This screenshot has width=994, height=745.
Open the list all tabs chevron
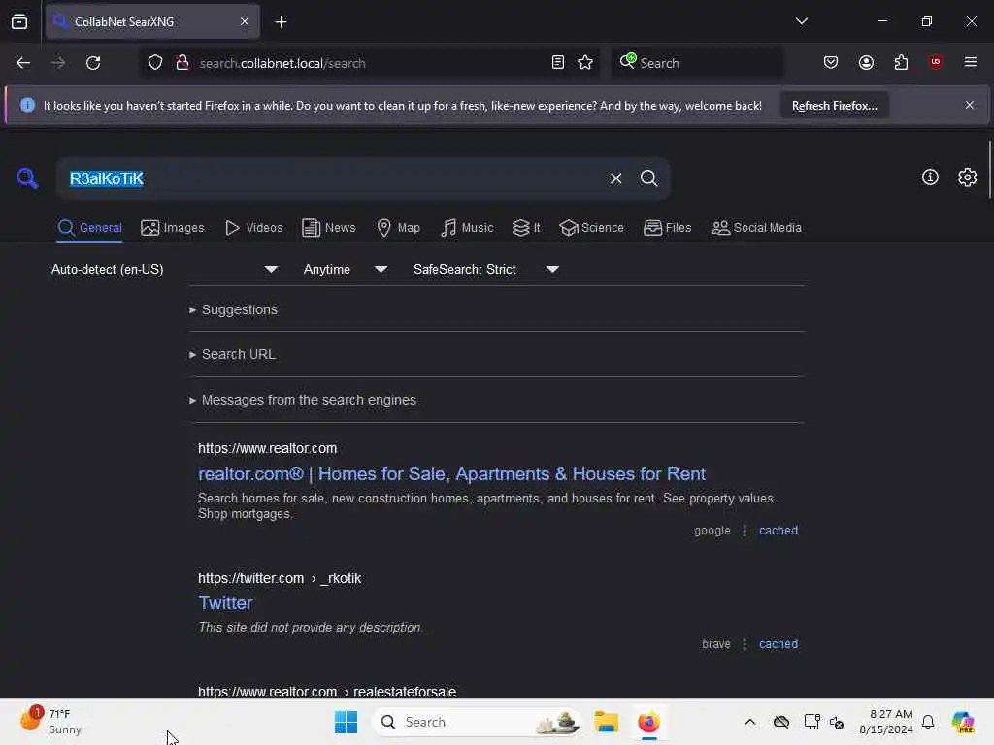pyautogui.click(x=801, y=21)
